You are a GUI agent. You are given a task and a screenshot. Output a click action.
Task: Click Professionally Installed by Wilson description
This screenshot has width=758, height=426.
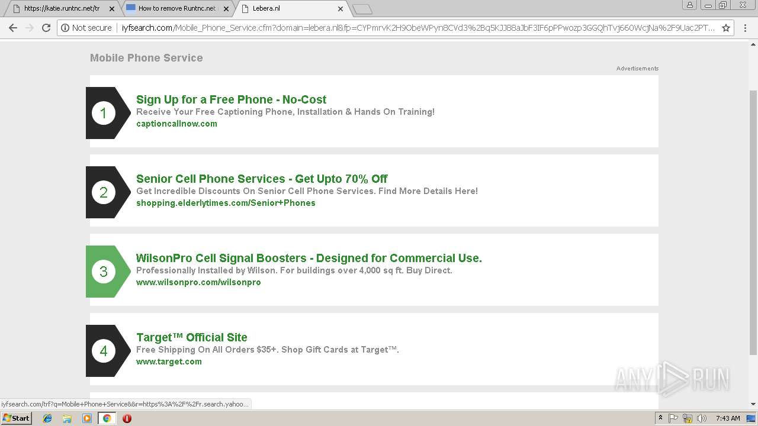coord(294,270)
